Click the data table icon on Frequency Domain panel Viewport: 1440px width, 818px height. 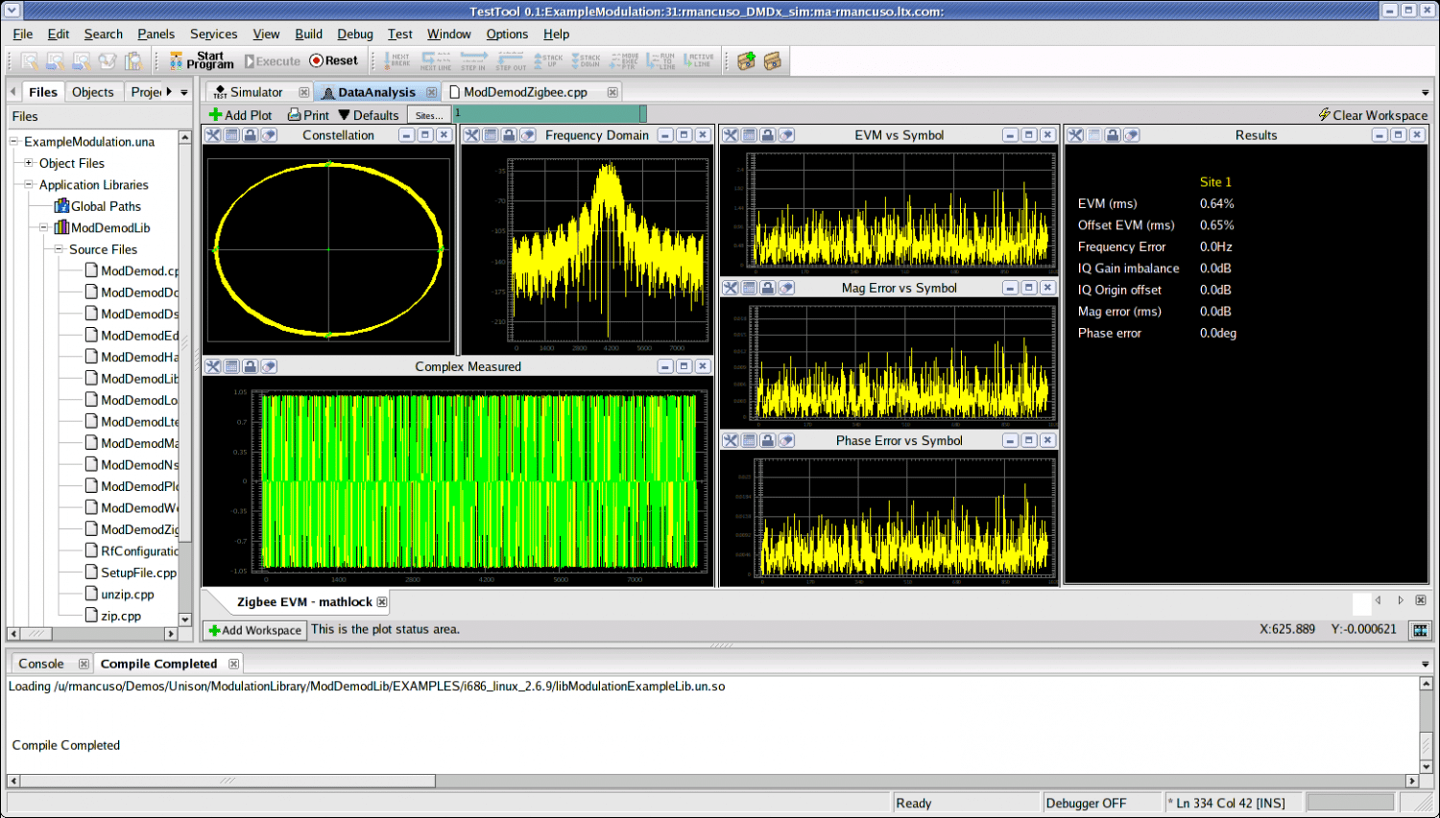pyautogui.click(x=491, y=135)
